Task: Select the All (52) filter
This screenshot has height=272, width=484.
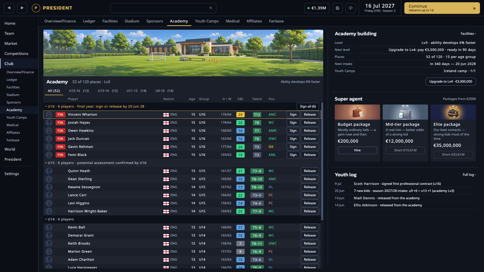Action: tap(54, 91)
